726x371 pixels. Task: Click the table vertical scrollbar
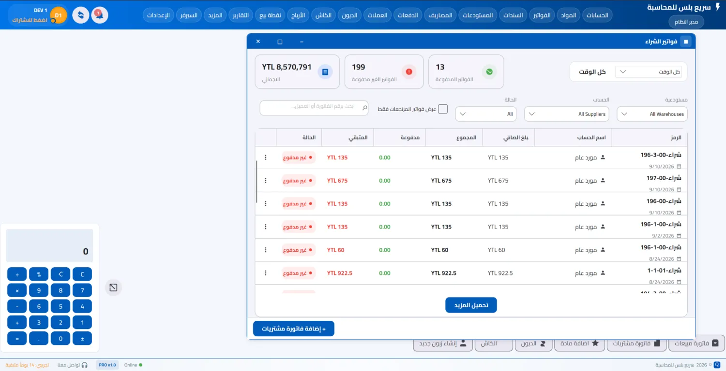257,182
